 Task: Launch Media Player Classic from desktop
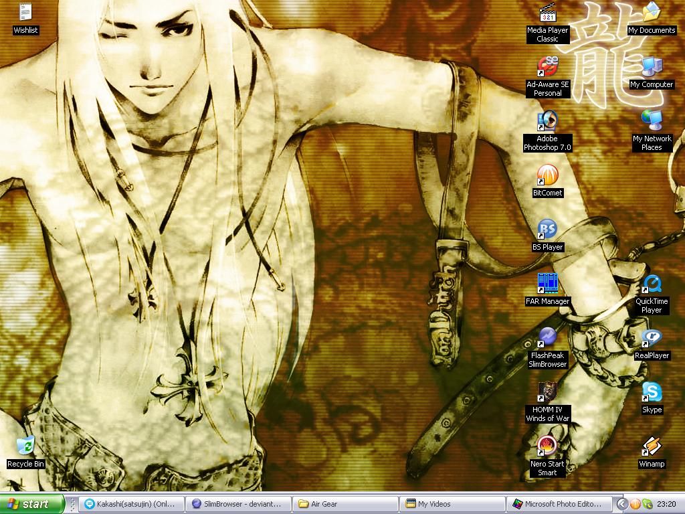547,23
